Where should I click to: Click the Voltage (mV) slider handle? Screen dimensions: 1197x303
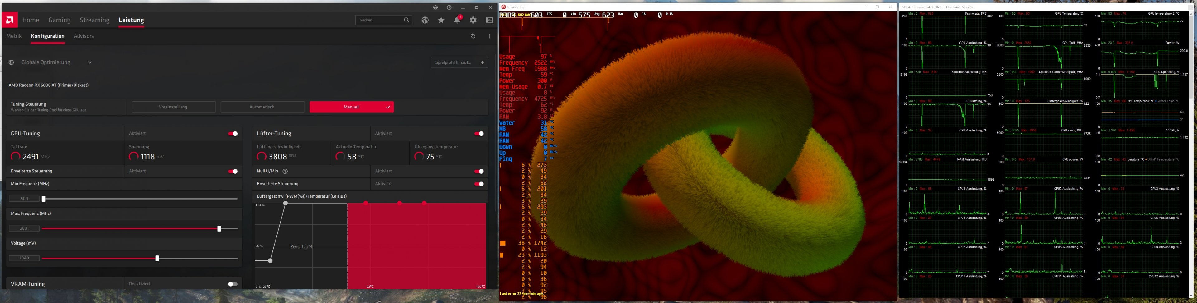(157, 259)
